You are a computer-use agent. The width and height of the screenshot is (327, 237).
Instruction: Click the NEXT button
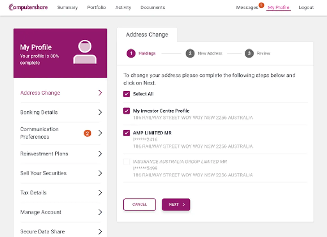coord(176,204)
